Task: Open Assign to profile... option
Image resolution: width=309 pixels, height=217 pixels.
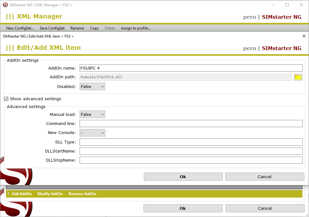Action: tap(136, 28)
